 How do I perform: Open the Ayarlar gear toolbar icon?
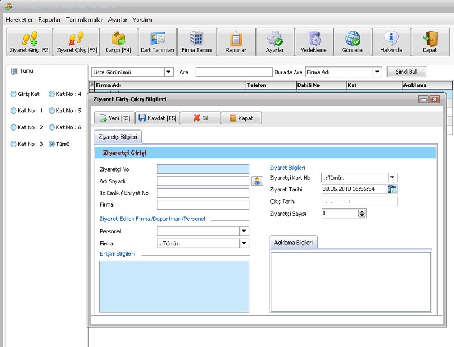[x=275, y=42]
